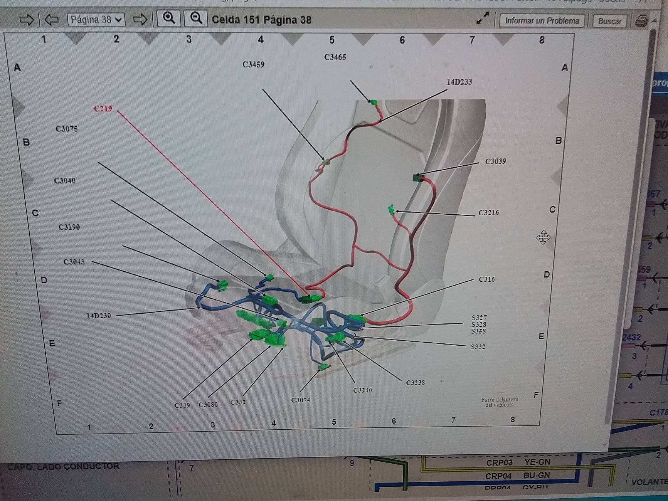This screenshot has width=668, height=501.
Task: Select the C339 connector label
Action: click(x=182, y=405)
